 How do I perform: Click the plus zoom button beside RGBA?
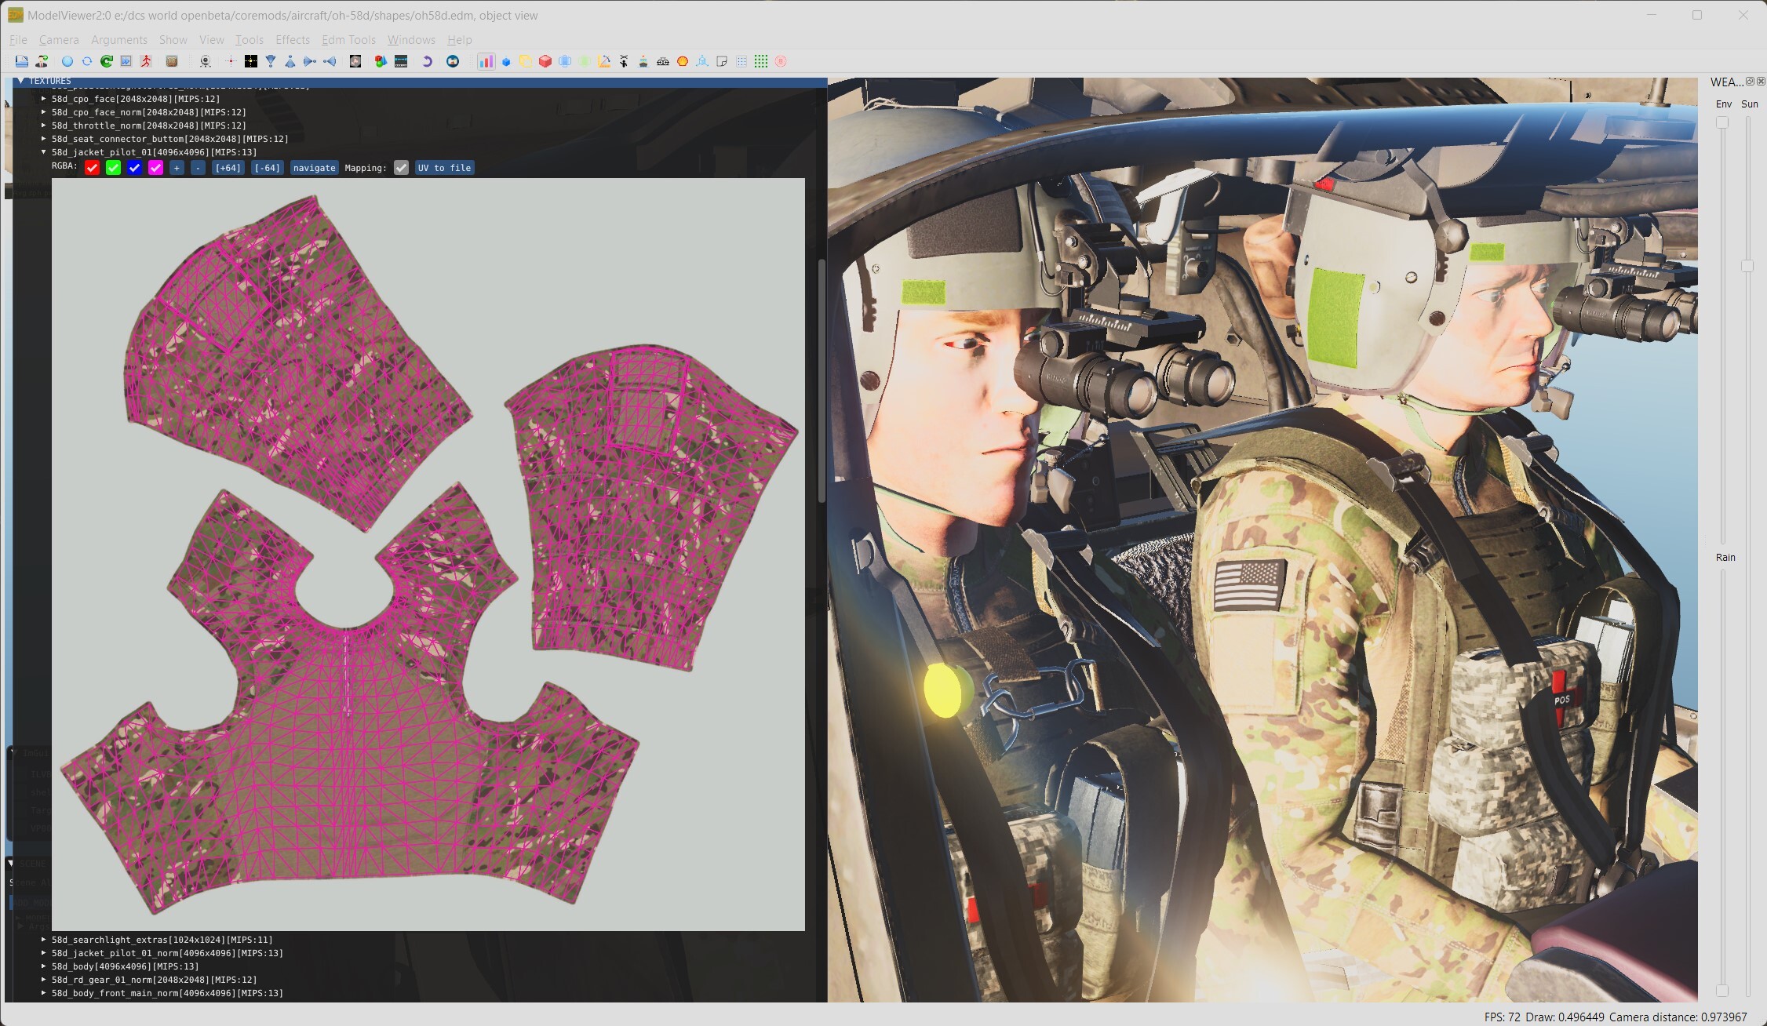[177, 168]
